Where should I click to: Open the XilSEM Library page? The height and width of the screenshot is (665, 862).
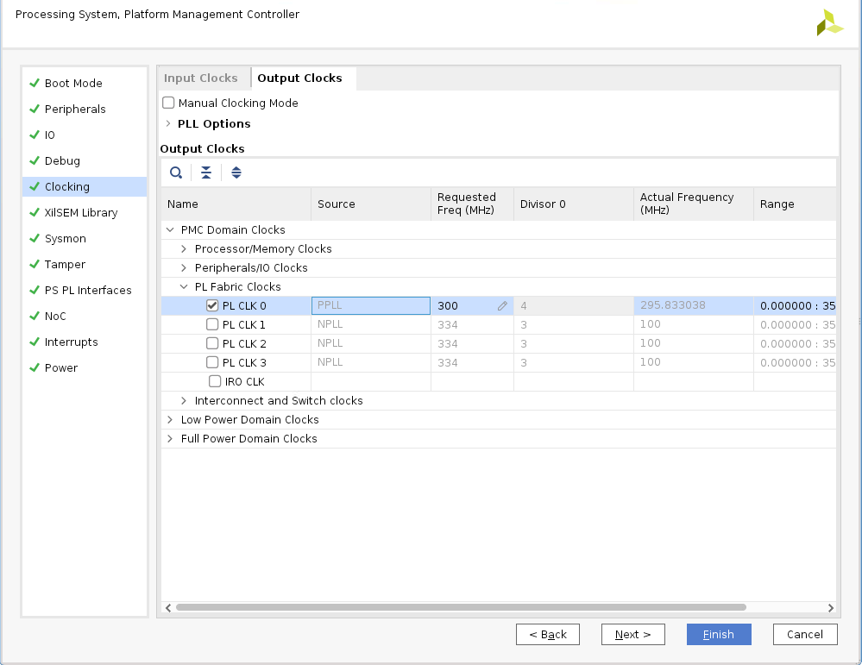pyautogui.click(x=81, y=213)
